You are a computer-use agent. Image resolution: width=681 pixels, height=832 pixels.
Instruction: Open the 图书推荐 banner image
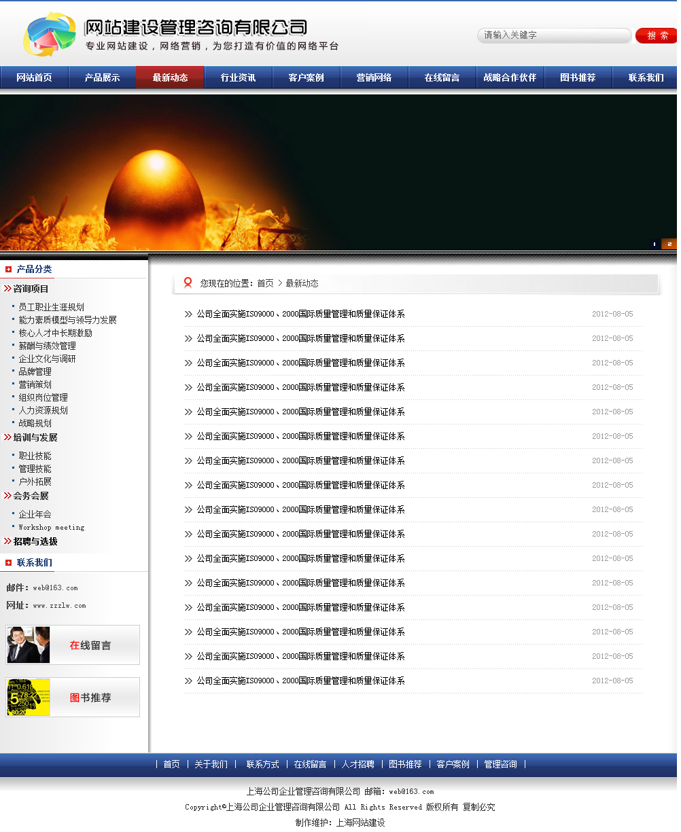pyautogui.click(x=73, y=697)
